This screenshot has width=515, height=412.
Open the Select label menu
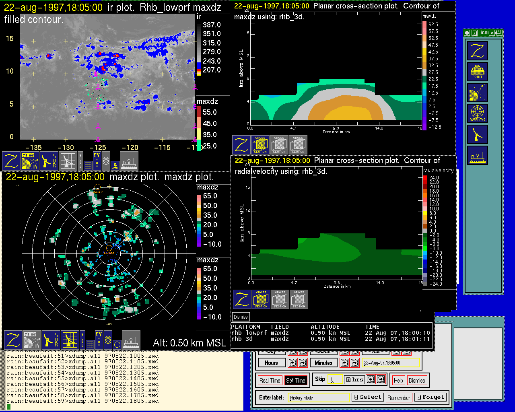[367, 397]
